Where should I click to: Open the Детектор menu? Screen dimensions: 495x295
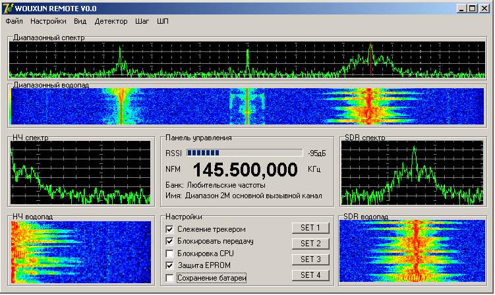[x=111, y=22]
